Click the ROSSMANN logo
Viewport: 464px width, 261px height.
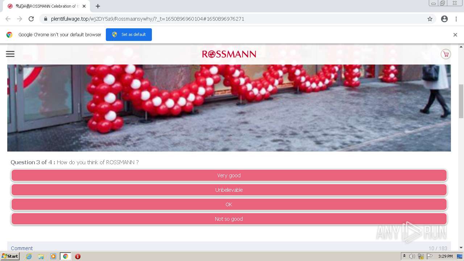[x=229, y=54]
